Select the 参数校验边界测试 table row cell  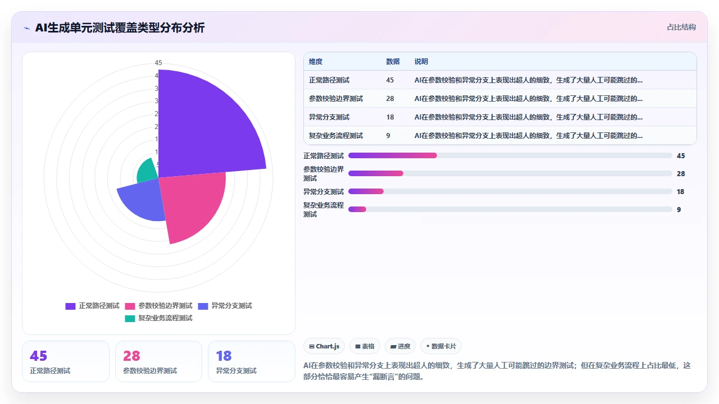336,99
